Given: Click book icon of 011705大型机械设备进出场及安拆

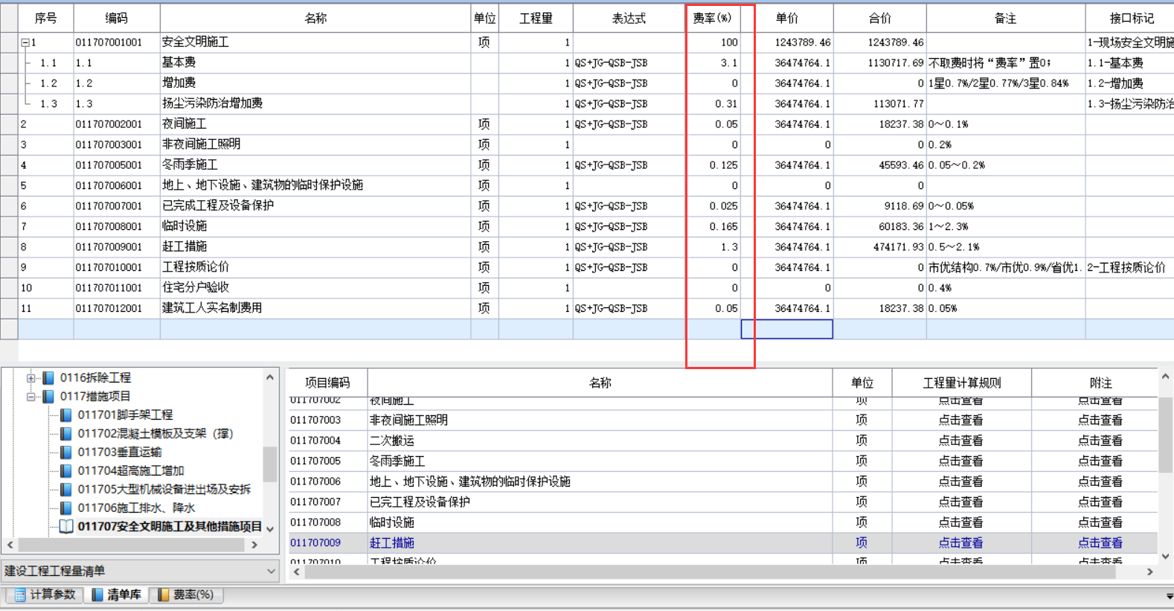Looking at the screenshot, I should tap(66, 490).
